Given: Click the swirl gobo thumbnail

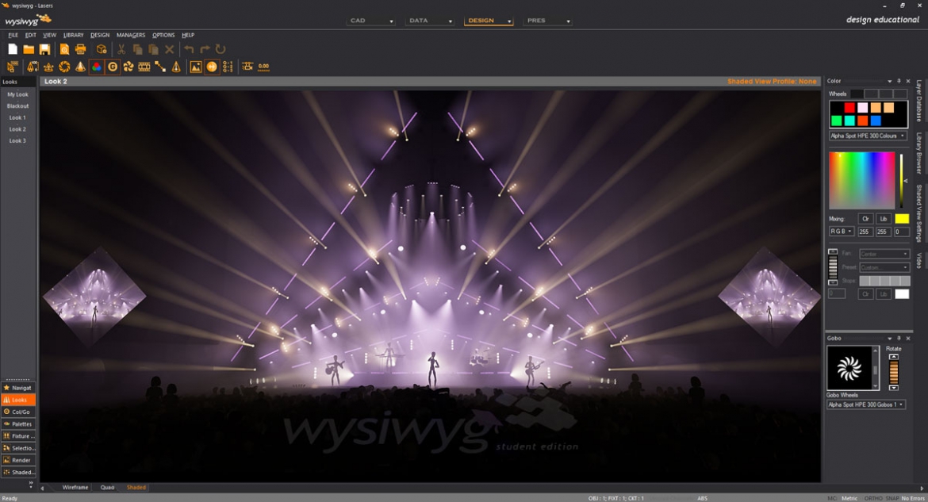Looking at the screenshot, I should pyautogui.click(x=849, y=368).
